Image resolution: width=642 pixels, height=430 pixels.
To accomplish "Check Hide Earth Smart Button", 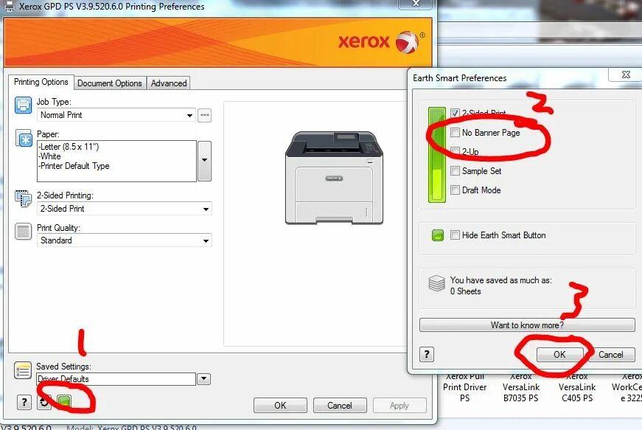I will (x=455, y=235).
